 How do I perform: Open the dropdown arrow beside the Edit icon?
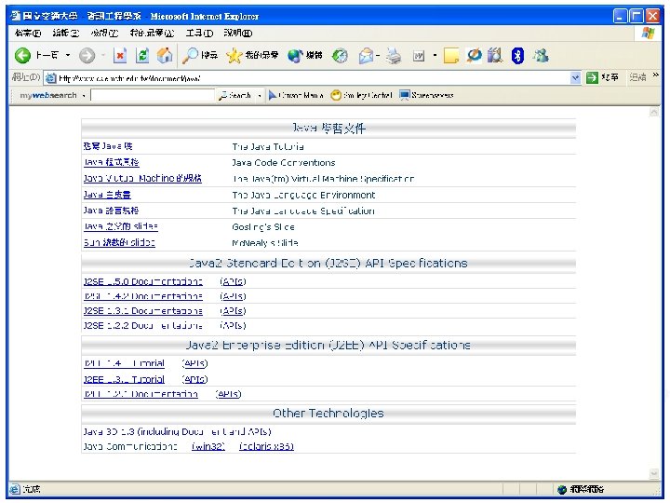point(435,55)
